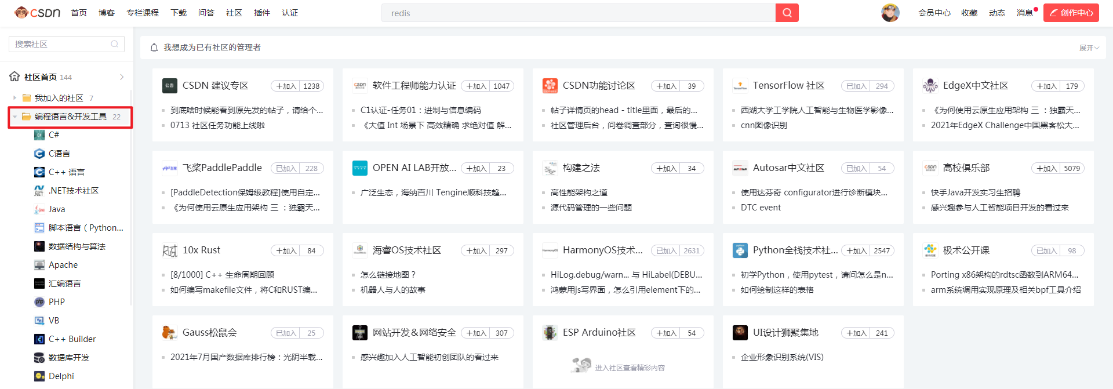Join the 网站开发&网络安全 community

point(476,333)
